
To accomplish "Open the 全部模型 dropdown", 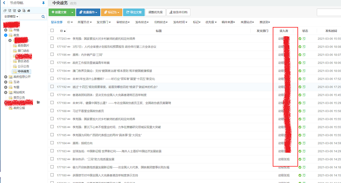I will tap(11, 16).
